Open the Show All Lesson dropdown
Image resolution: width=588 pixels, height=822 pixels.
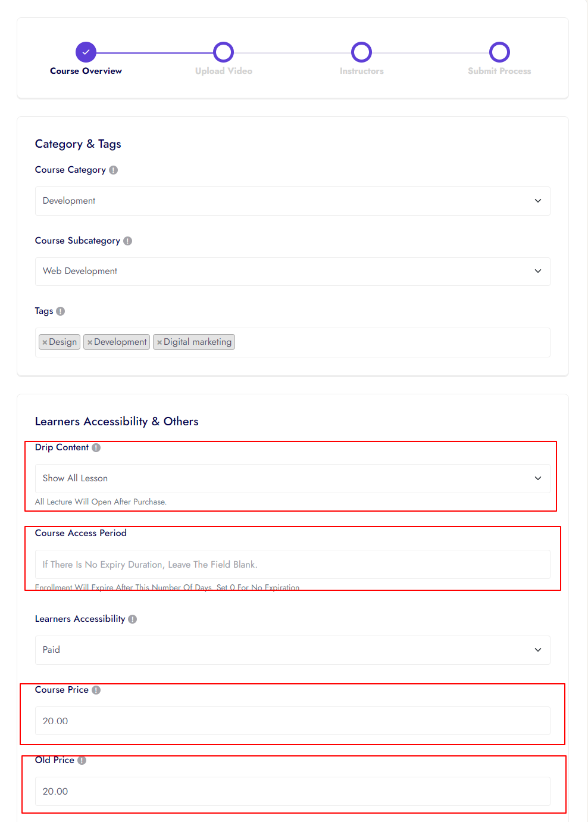(292, 479)
